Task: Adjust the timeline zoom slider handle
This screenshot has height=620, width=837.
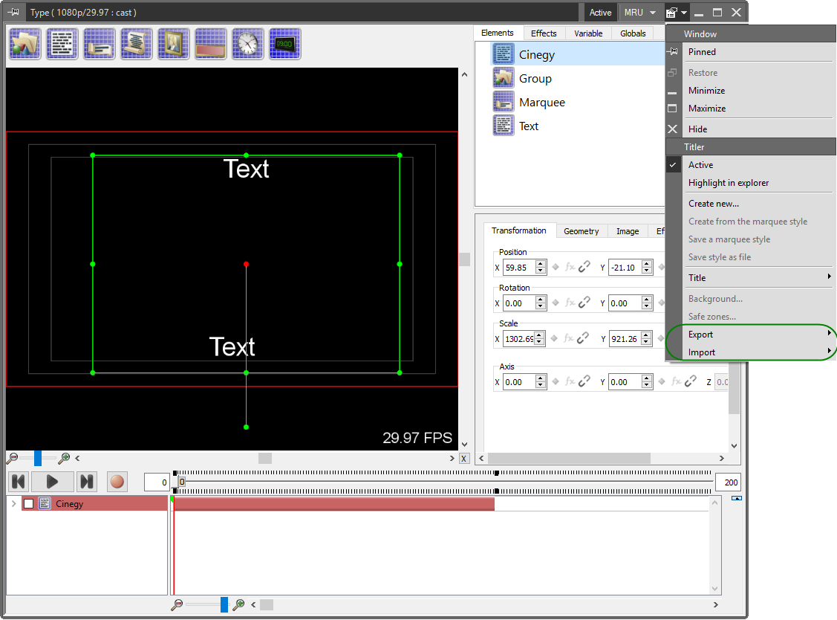Action: coord(224,604)
